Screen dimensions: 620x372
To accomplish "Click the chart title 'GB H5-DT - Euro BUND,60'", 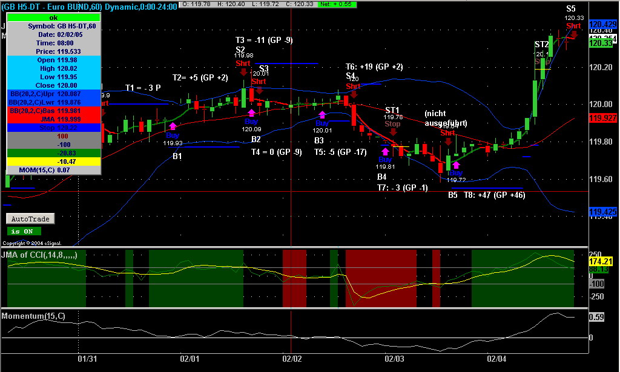I will pos(51,7).
